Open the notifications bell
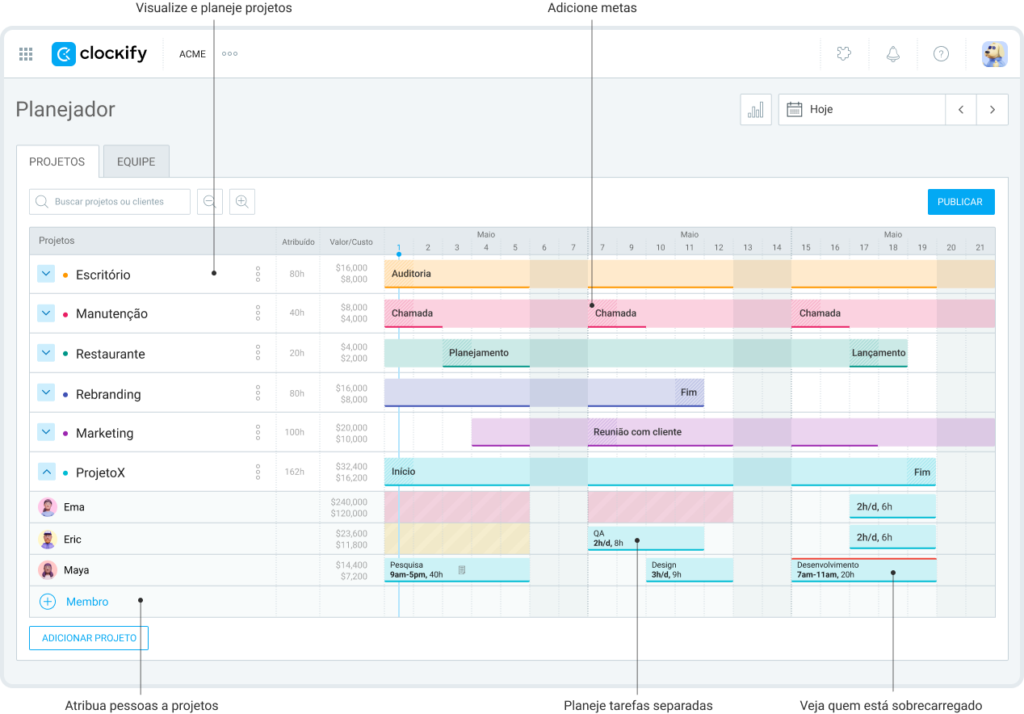Image resolution: width=1024 pixels, height=714 pixels. pos(892,54)
